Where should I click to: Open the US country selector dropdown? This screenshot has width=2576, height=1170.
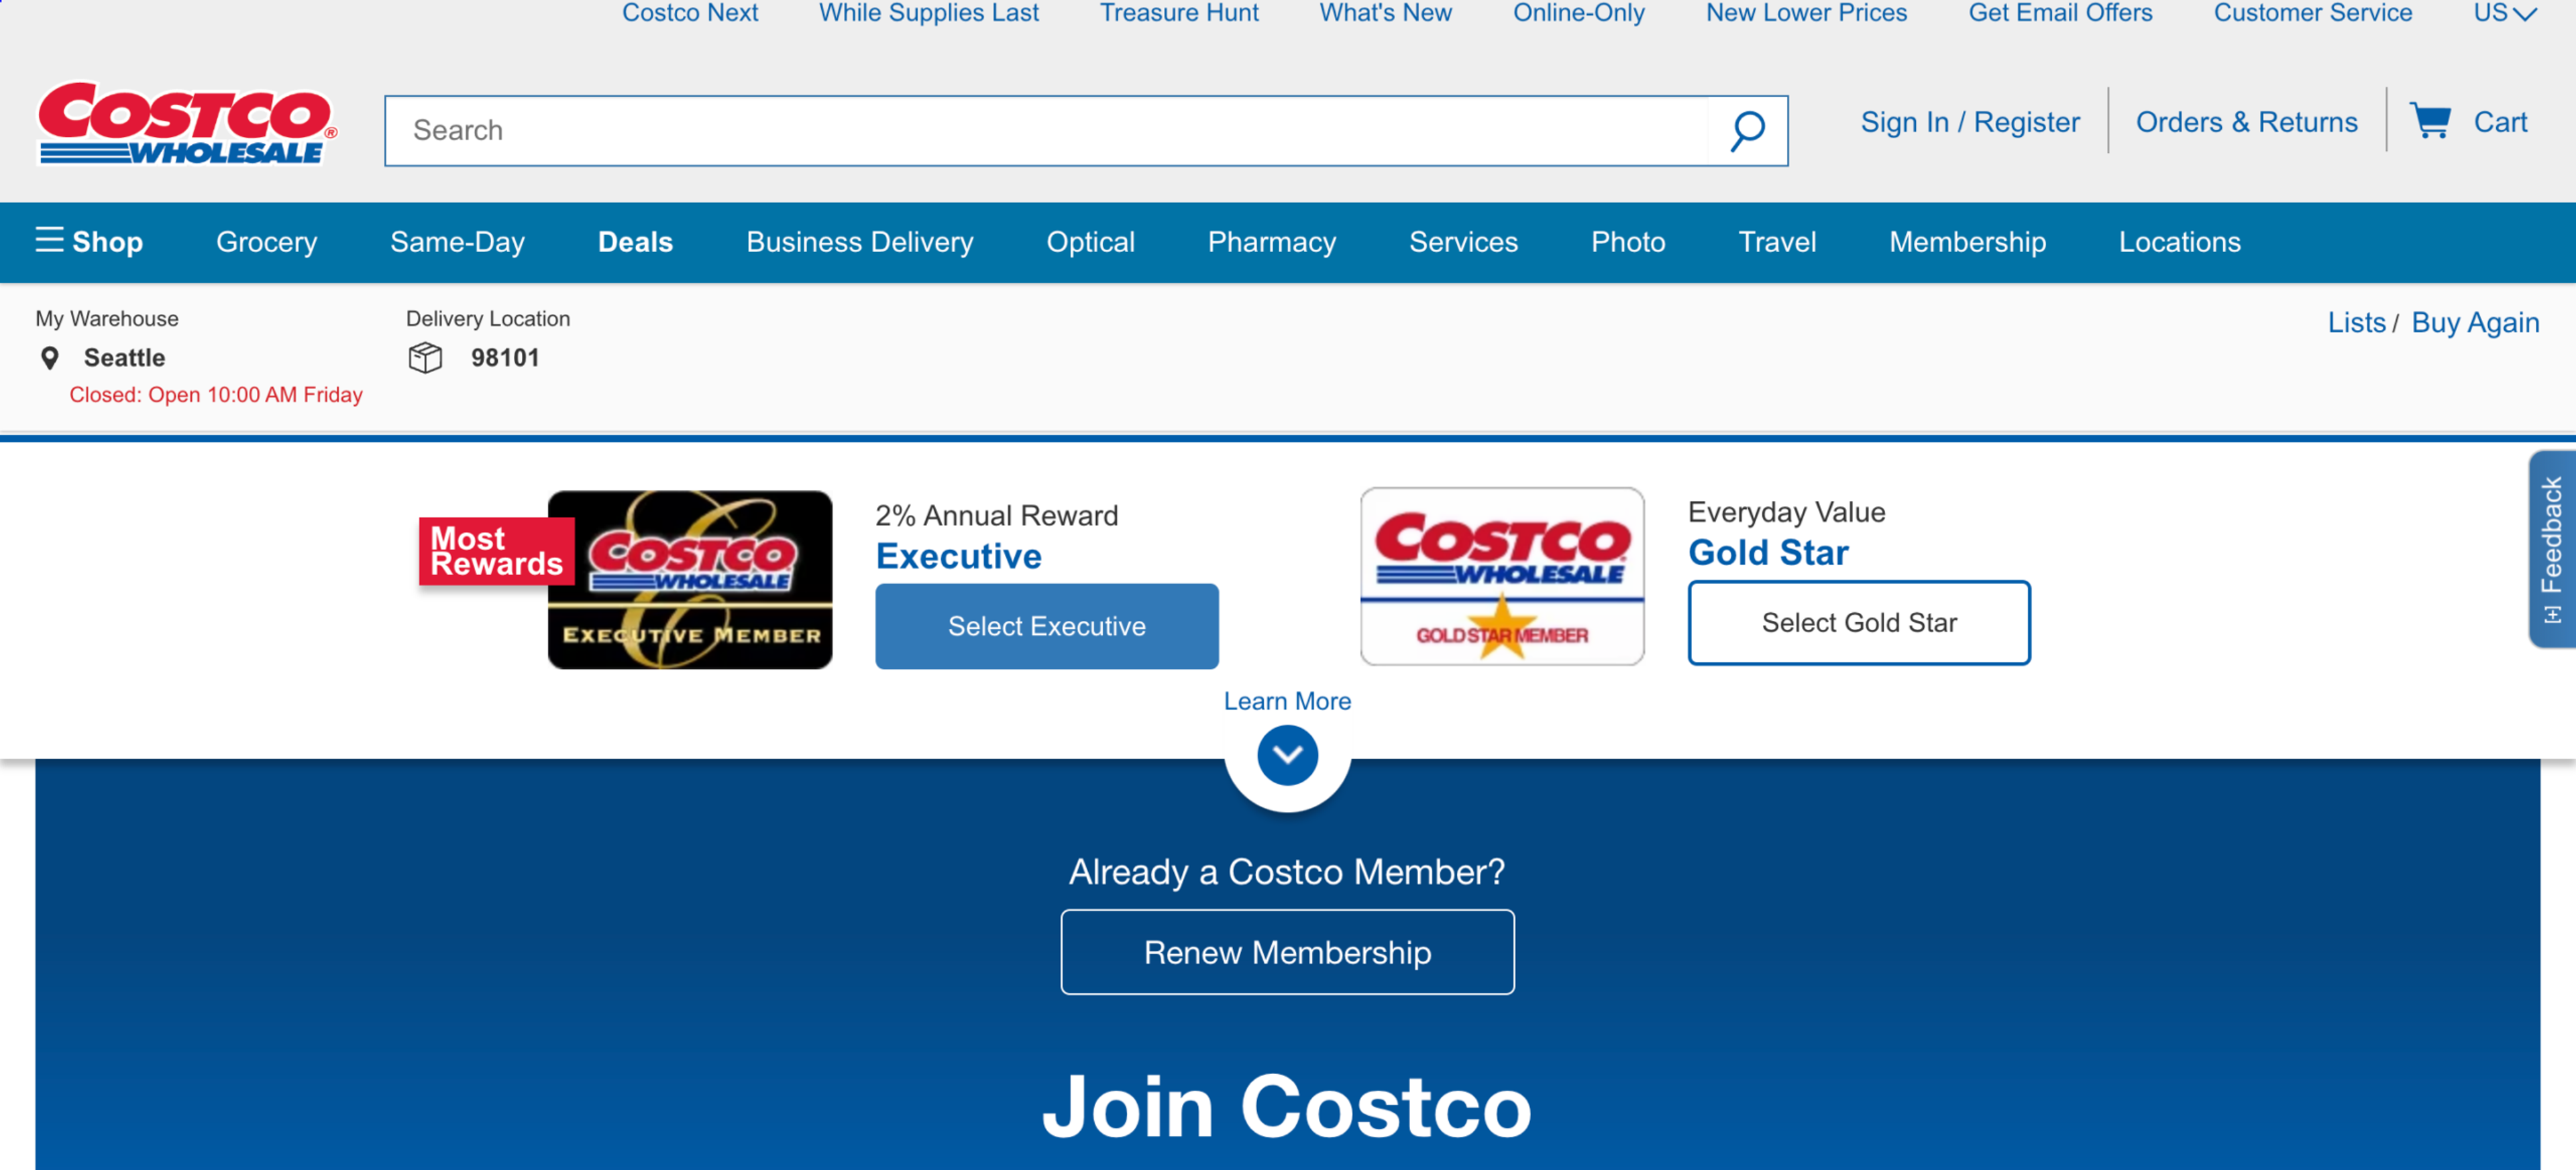point(2505,13)
